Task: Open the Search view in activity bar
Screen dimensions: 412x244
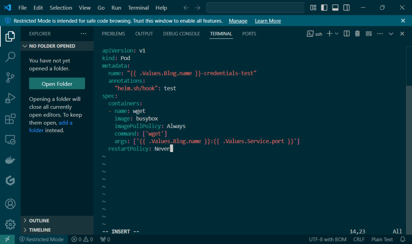Action: (x=10, y=57)
